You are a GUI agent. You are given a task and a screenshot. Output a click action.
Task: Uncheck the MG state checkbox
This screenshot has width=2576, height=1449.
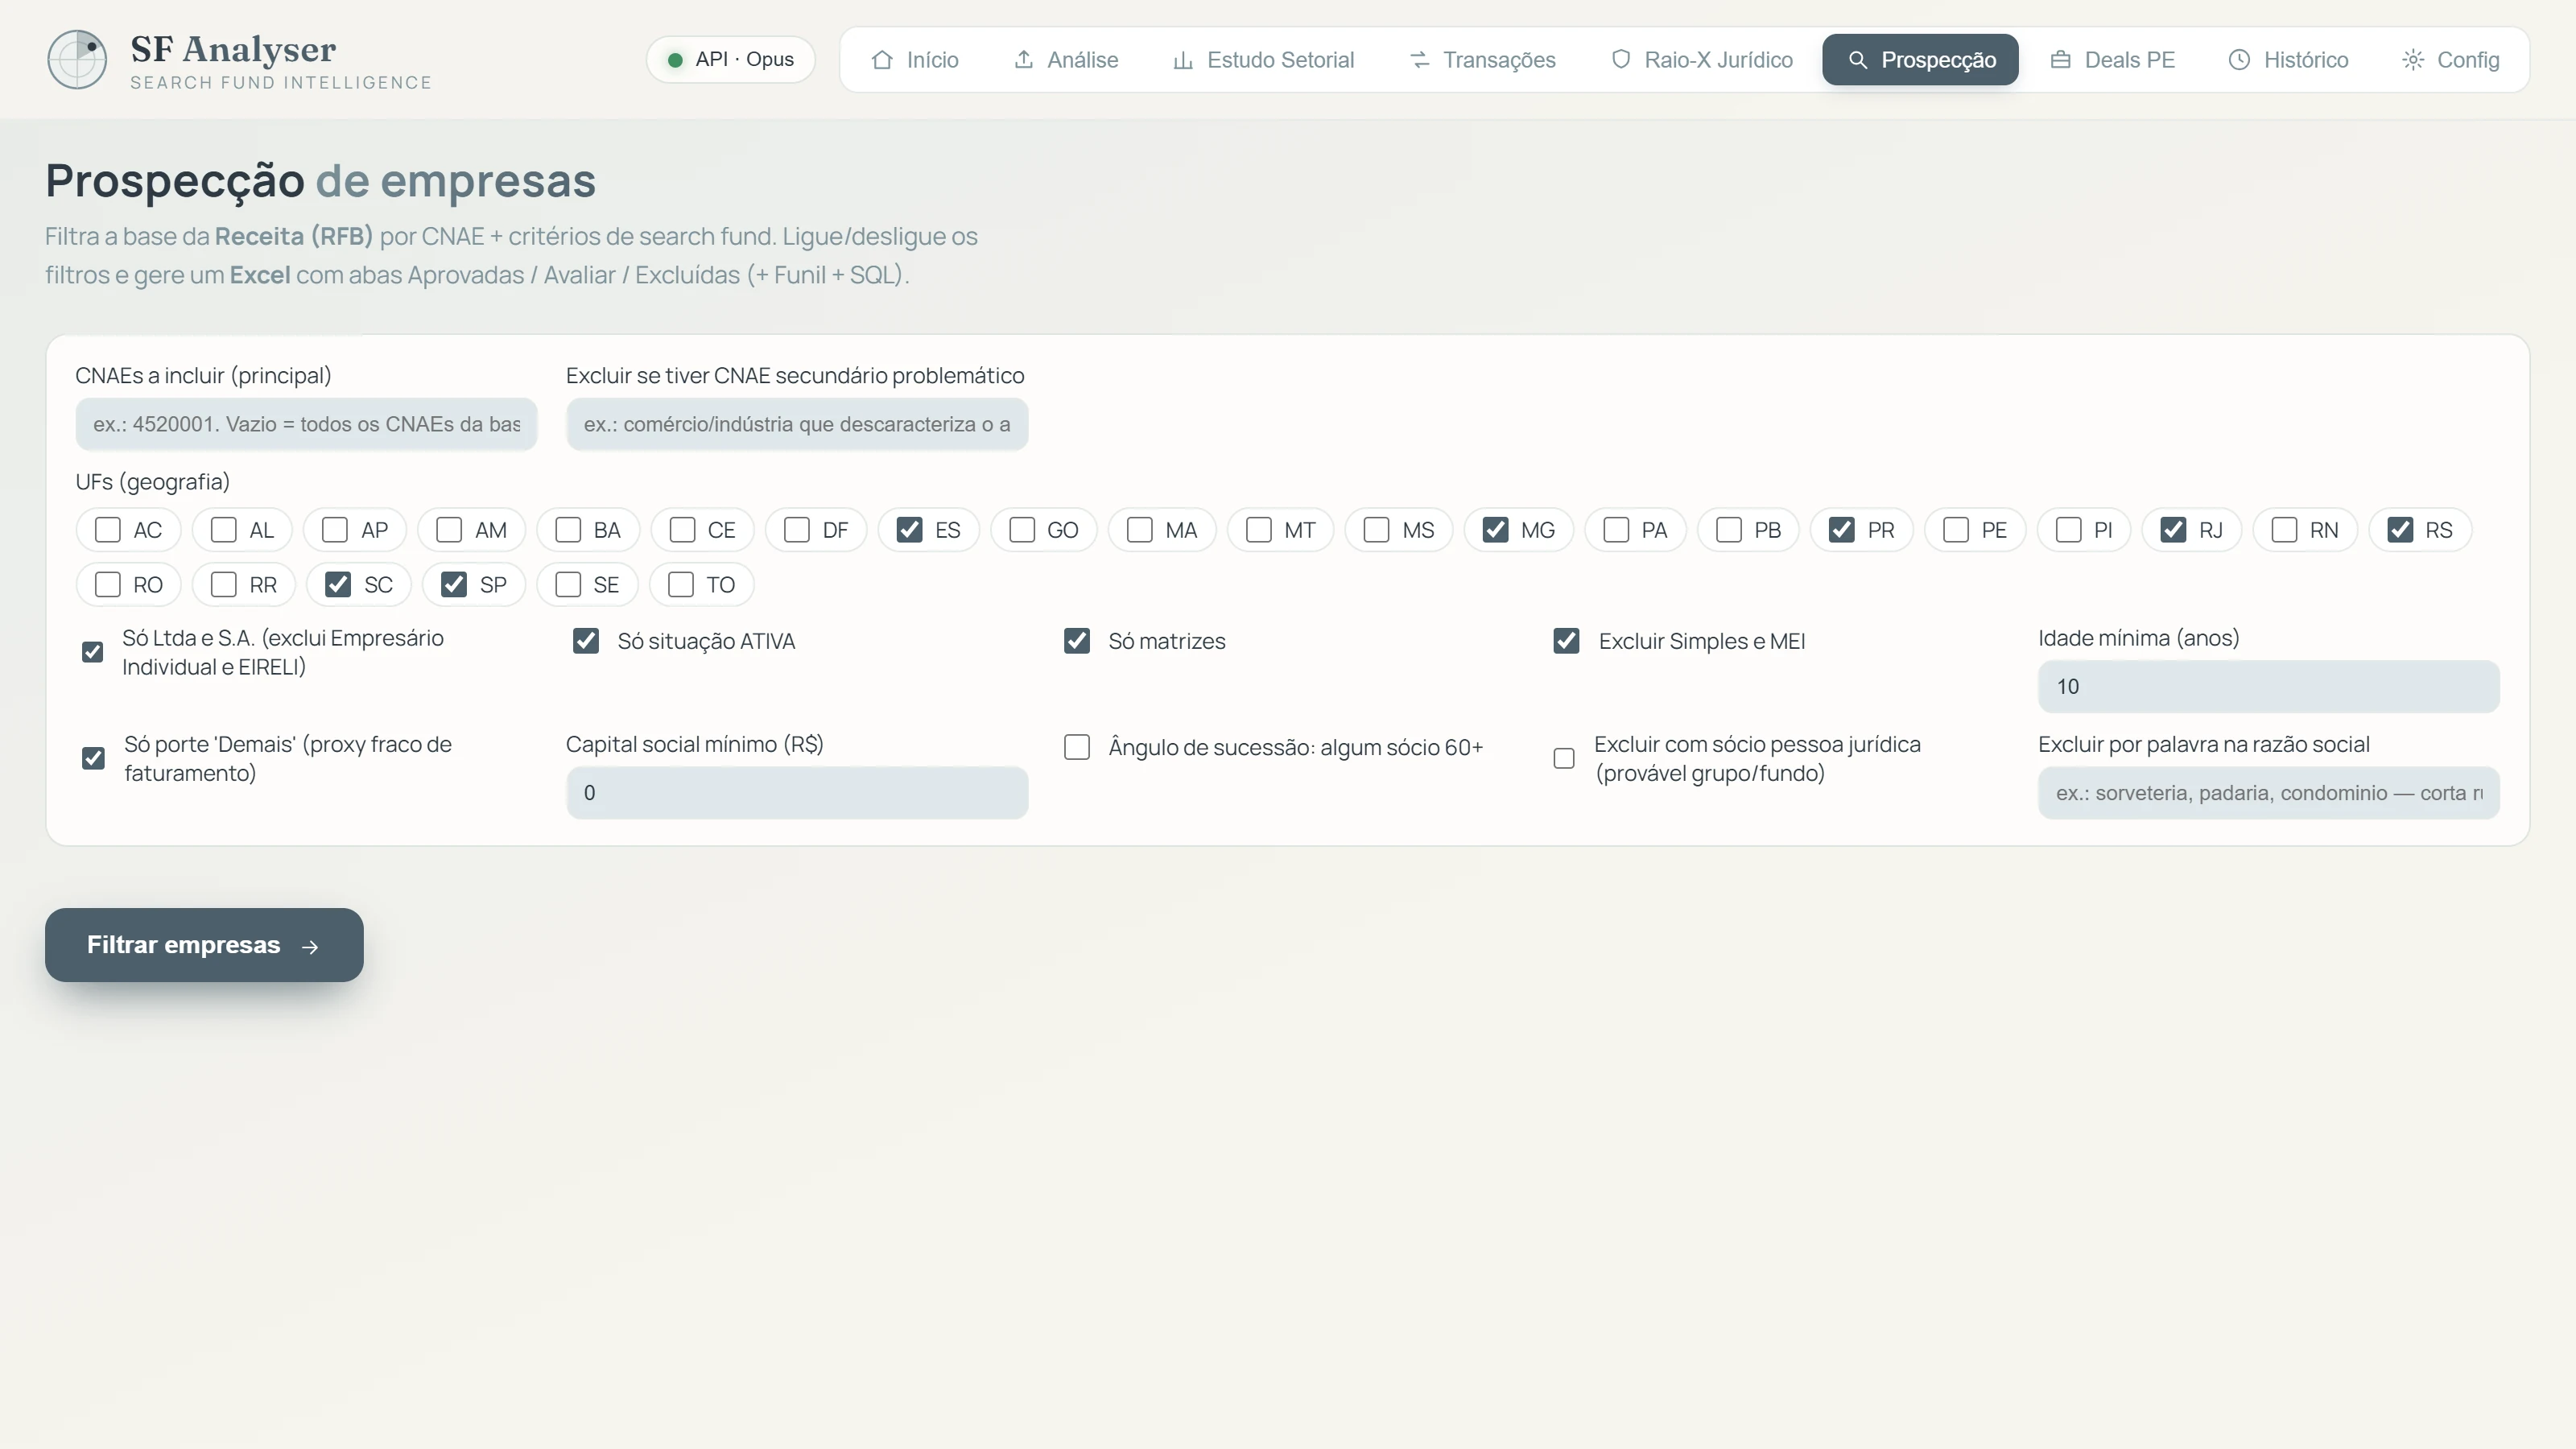click(x=1495, y=530)
